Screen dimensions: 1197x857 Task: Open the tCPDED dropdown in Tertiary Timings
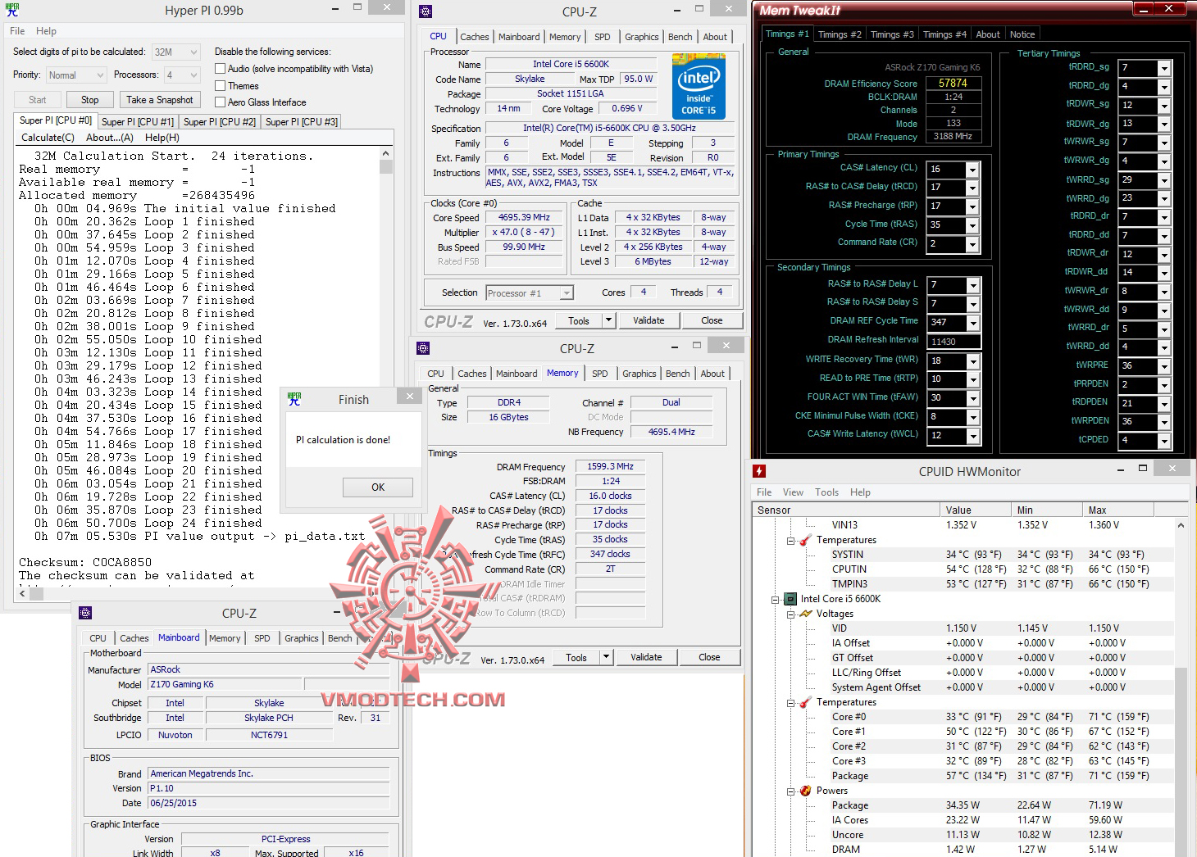pyautogui.click(x=1163, y=441)
